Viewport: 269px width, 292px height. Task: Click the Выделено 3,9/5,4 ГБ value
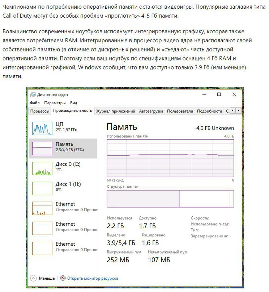[121, 243]
